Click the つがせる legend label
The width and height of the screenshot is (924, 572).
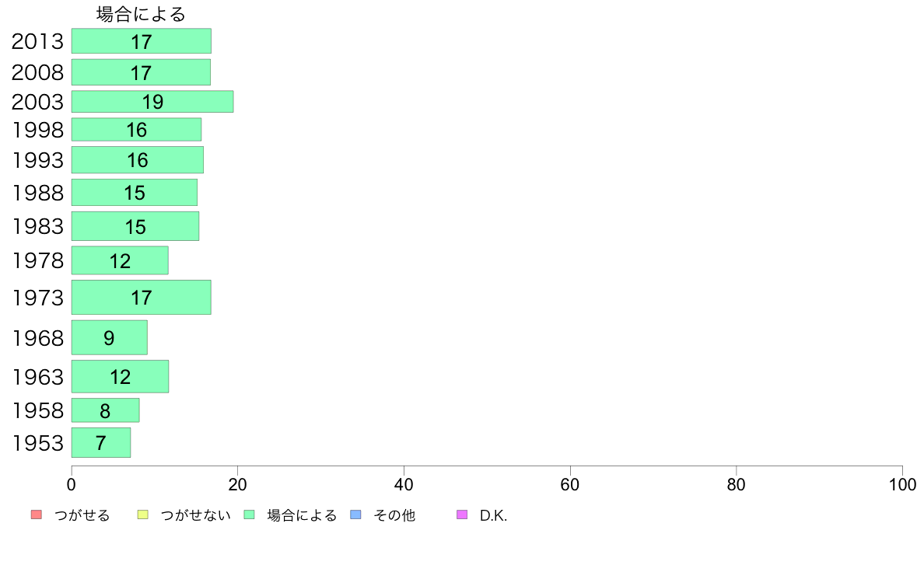point(82,515)
